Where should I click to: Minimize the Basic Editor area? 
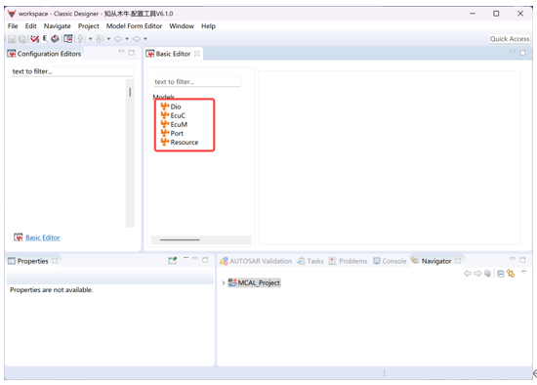click(513, 52)
